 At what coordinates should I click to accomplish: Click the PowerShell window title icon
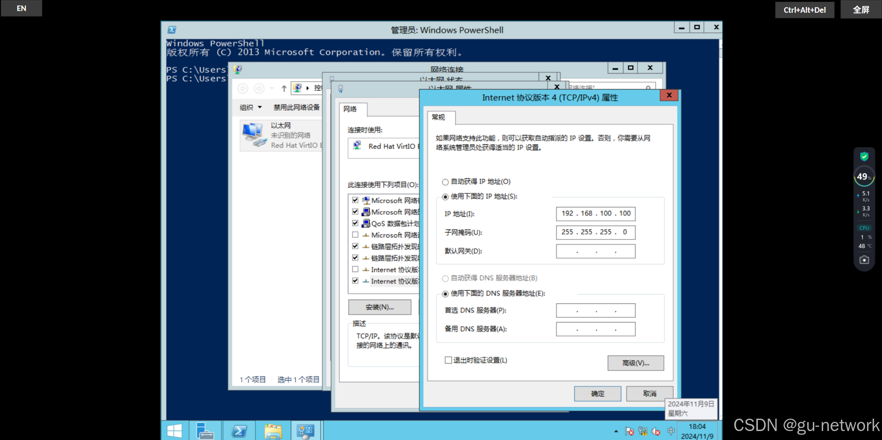pos(172,30)
